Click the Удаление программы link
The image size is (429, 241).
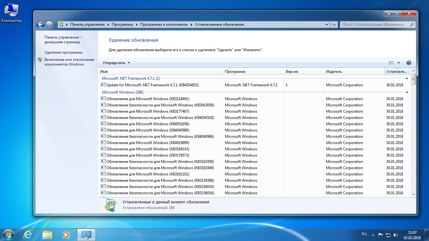click(x=63, y=52)
